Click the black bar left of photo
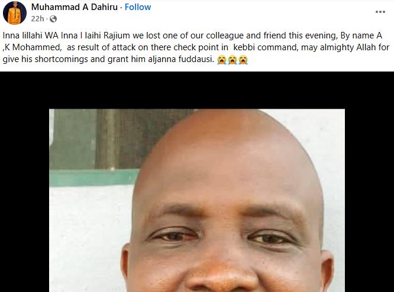The width and height of the screenshot is (394, 292). tap(24, 200)
